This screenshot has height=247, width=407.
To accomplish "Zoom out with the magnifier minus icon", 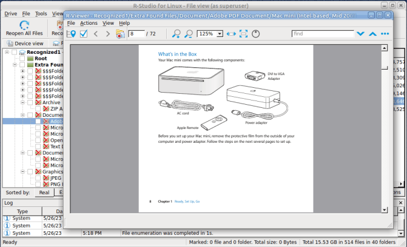I will 189,34.
